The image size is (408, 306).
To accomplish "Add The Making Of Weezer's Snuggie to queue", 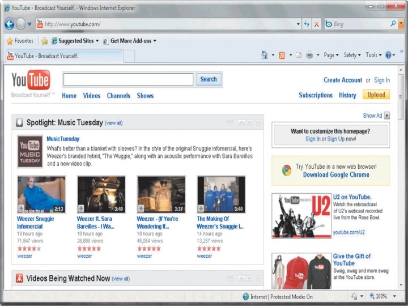I will pyautogui.click(x=201, y=208).
